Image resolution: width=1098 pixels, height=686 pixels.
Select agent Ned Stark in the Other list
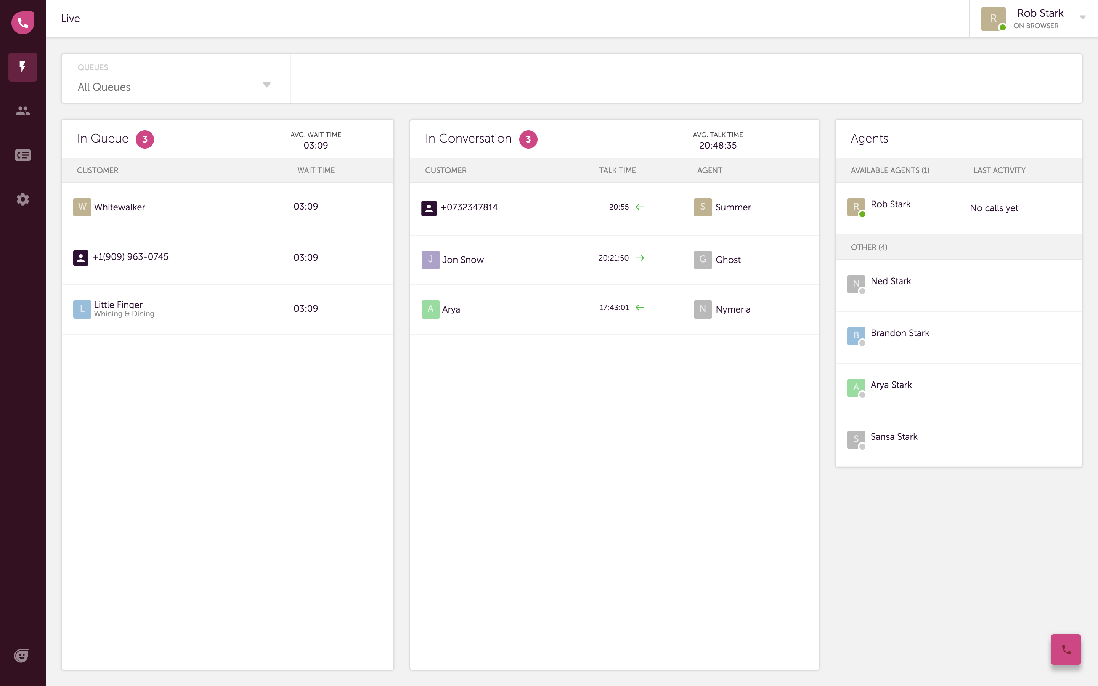[x=891, y=281]
